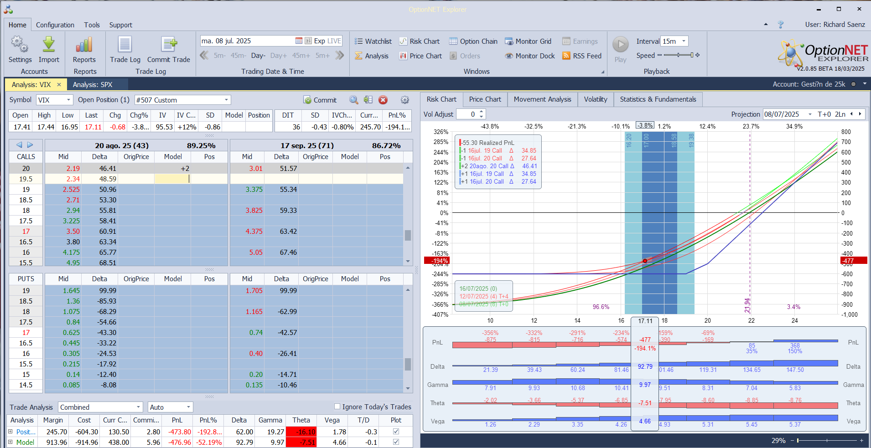Open the Tools menu tab

[92, 25]
